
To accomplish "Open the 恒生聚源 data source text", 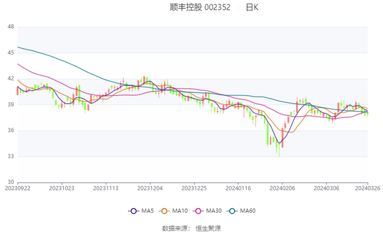I will tap(208, 228).
